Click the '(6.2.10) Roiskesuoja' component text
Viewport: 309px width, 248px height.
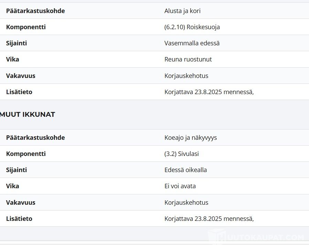click(192, 27)
